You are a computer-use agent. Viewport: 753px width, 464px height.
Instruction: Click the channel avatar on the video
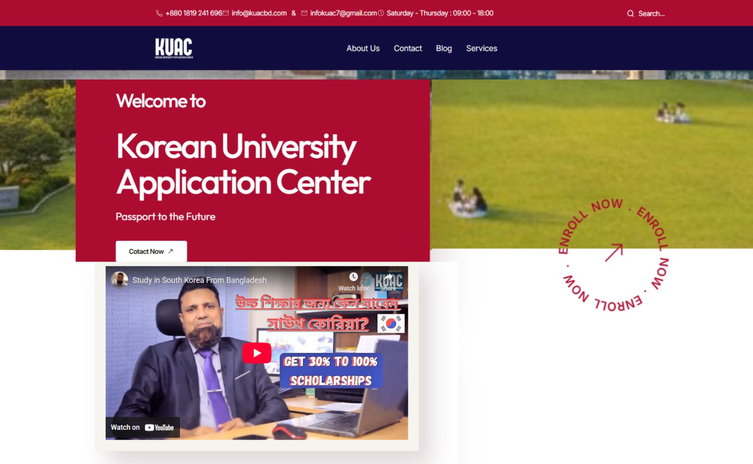tap(119, 280)
